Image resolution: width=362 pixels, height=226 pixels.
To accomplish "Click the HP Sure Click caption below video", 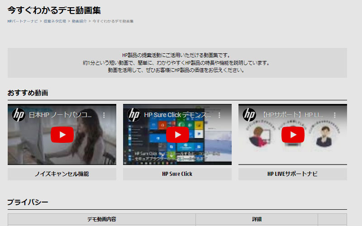I will tap(177, 174).
